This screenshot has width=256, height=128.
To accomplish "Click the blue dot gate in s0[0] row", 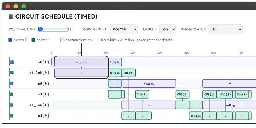I will [115, 84].
